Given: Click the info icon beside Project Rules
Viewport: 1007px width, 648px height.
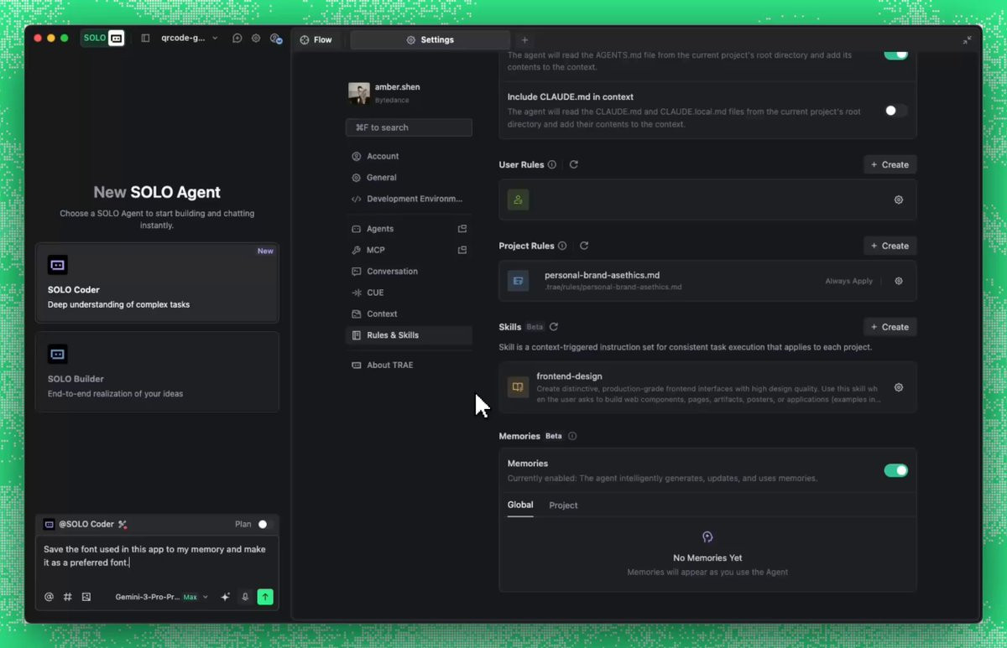Looking at the screenshot, I should point(562,246).
